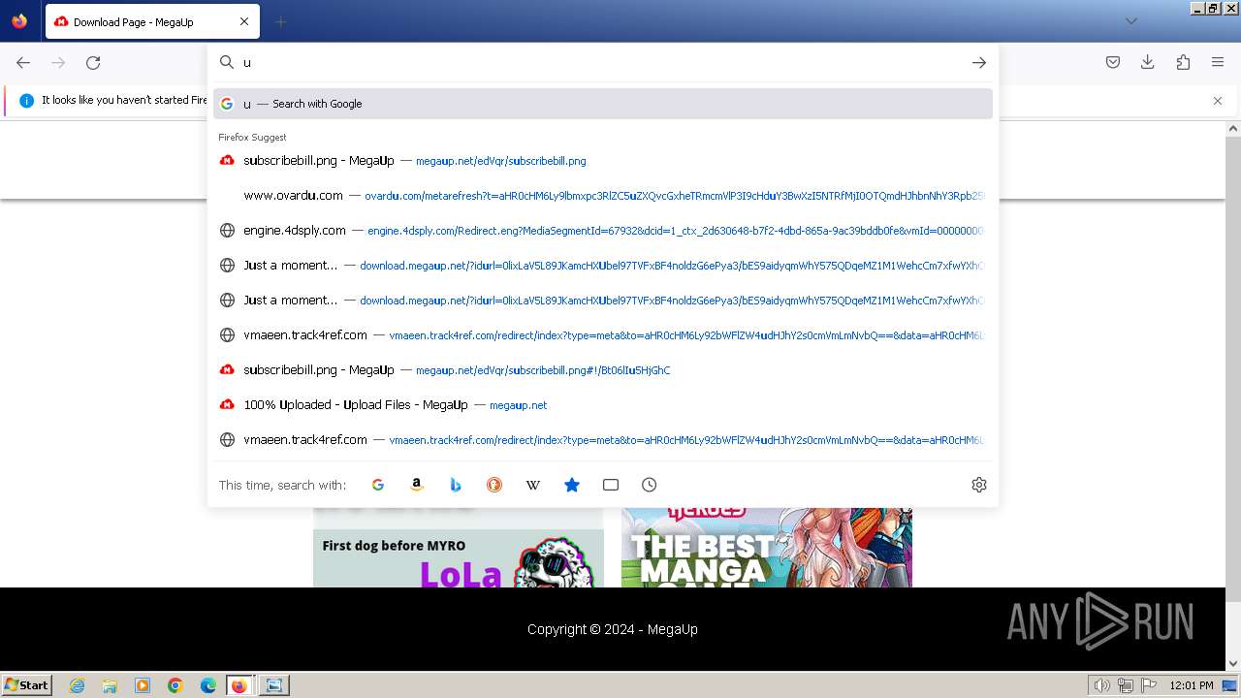Click the active Firefox taskbar button
Screen dimensions: 1241x698
(x=240, y=685)
